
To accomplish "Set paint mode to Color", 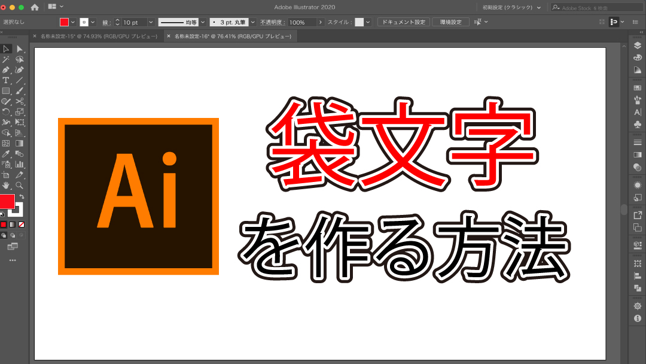I will click(x=4, y=225).
